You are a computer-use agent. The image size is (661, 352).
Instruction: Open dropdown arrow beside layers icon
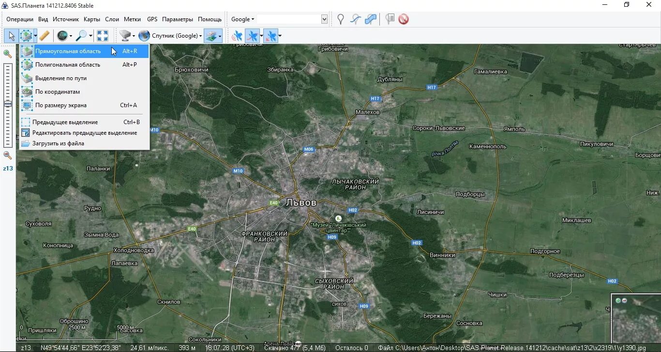click(x=220, y=36)
